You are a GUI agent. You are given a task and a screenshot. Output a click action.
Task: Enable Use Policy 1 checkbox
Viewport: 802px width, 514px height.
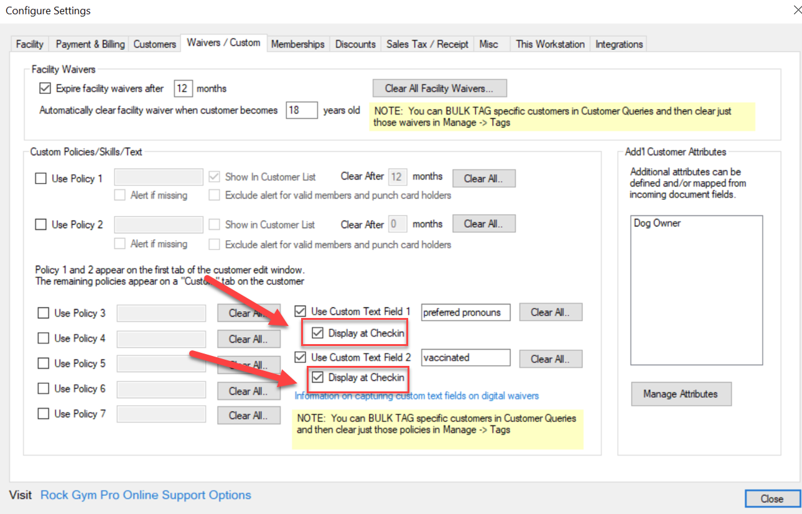coord(41,179)
